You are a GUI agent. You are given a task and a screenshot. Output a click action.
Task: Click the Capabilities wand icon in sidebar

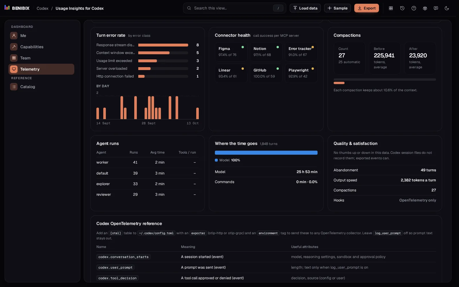[x=14, y=47]
